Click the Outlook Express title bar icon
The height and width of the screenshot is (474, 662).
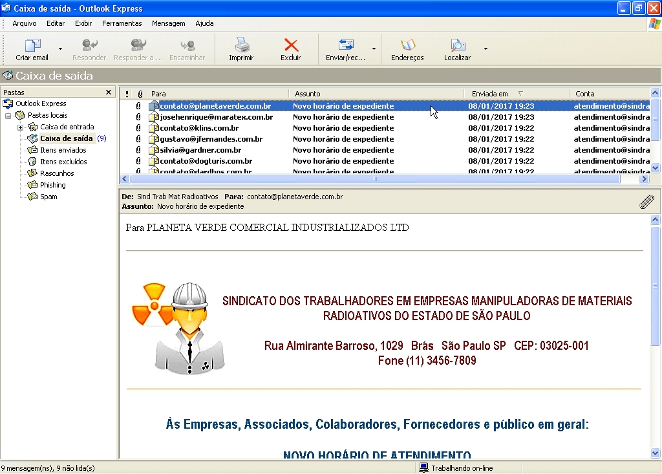[6, 8]
